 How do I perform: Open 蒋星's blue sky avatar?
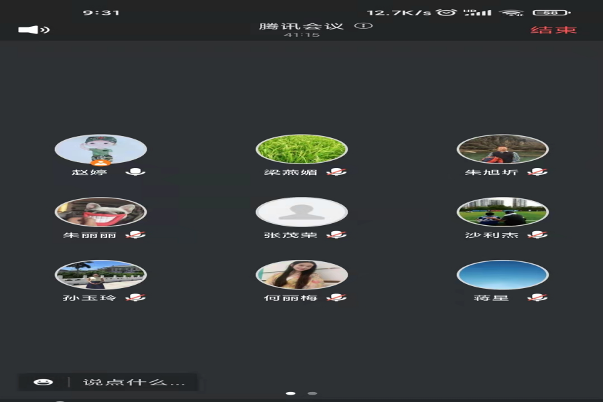[x=503, y=275]
